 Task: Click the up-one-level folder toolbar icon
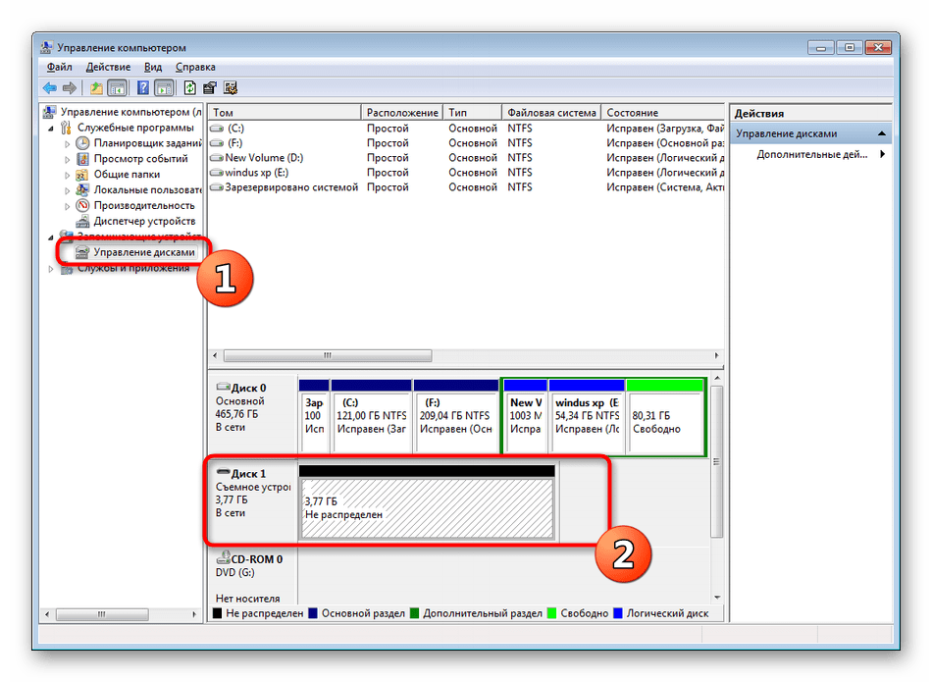click(96, 87)
